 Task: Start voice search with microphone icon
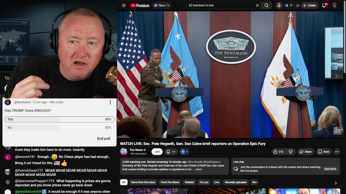click(x=279, y=5)
